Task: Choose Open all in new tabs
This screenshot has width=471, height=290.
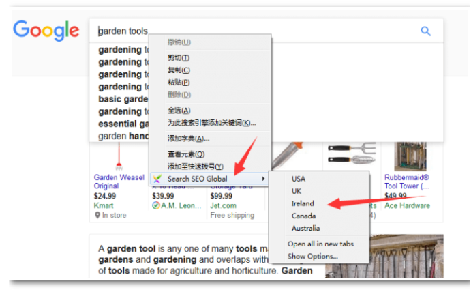Action: 320,244
